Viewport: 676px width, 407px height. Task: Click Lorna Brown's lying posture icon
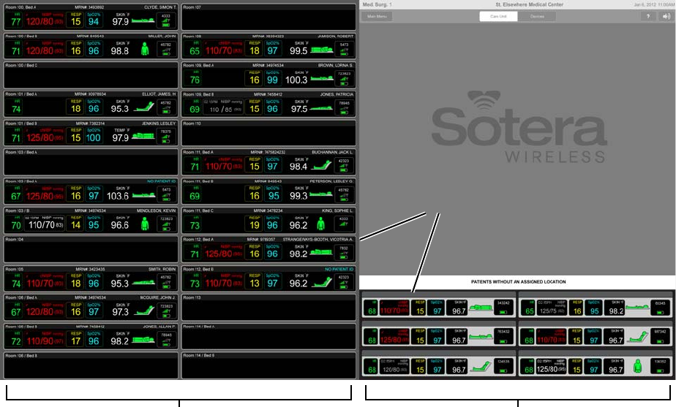[x=322, y=78]
